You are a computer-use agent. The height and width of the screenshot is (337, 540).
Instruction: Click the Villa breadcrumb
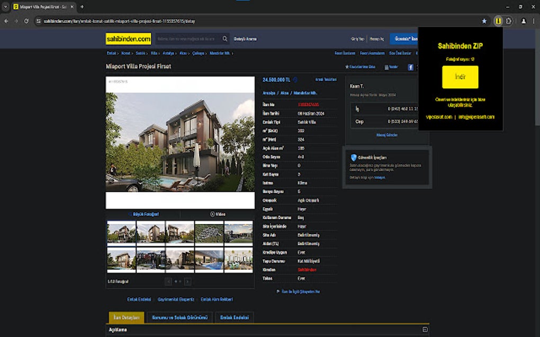pos(154,53)
